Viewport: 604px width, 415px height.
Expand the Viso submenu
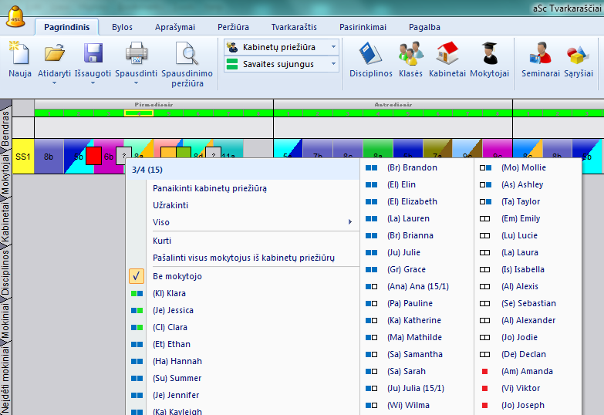tap(241, 222)
